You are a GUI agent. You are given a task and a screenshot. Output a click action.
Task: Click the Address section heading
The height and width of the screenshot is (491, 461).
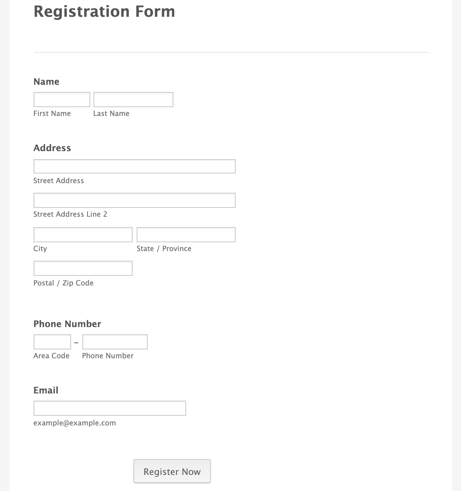tap(52, 148)
